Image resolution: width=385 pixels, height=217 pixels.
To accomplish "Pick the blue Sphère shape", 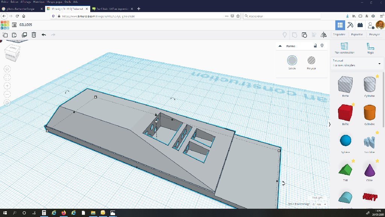I will tap(346, 141).
